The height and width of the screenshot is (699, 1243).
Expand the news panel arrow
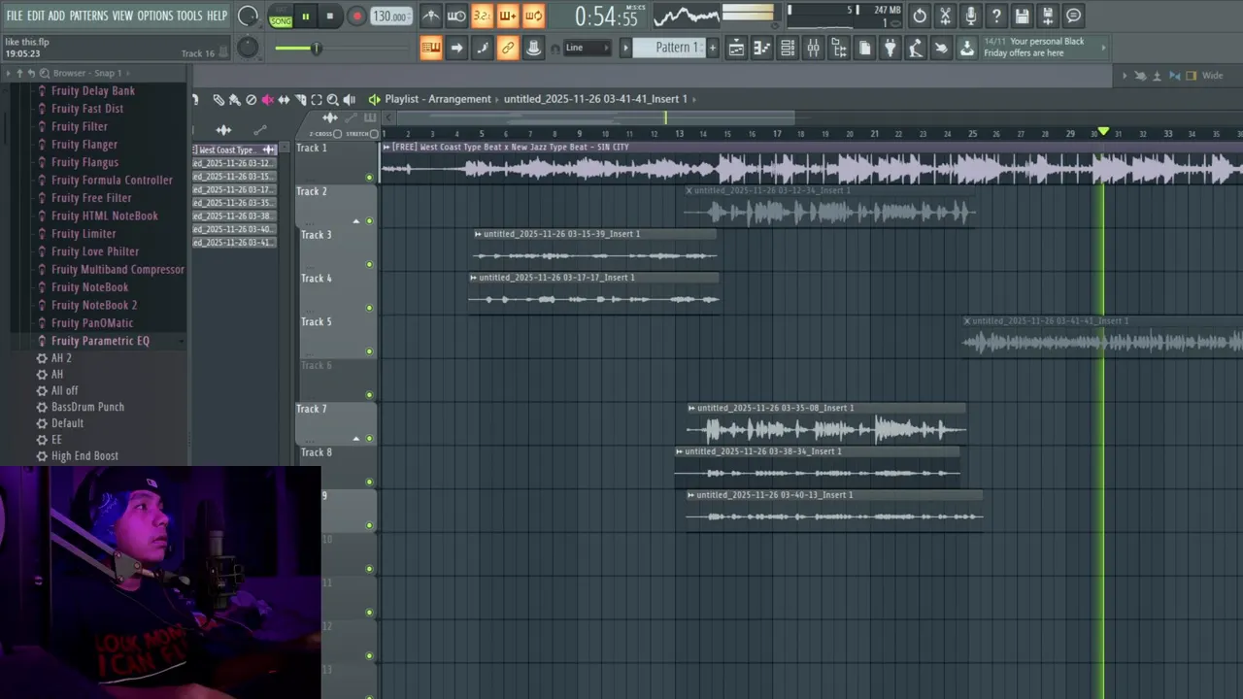pos(1102,47)
